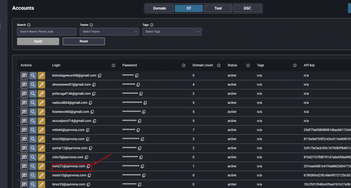The width and height of the screenshot is (351, 188).
Task: Click the Password column header
Action: coord(129,65)
